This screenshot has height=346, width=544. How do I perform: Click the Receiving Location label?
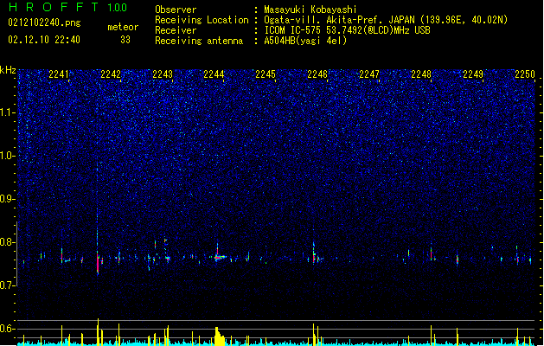202,20
